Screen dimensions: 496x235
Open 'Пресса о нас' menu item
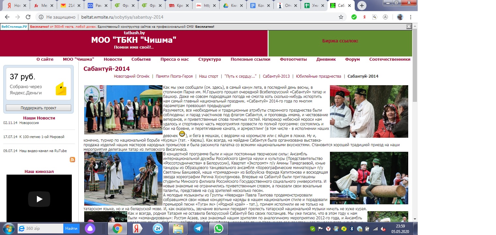point(175,59)
